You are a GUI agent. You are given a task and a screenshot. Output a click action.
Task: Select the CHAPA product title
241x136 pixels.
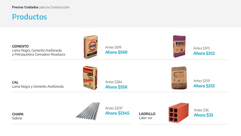(x=18, y=114)
